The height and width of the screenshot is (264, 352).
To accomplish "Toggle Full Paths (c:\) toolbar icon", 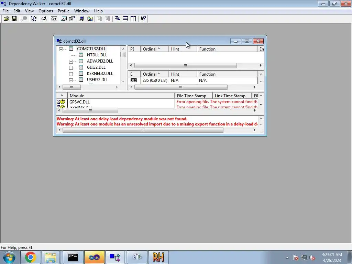I will click(x=44, y=19).
